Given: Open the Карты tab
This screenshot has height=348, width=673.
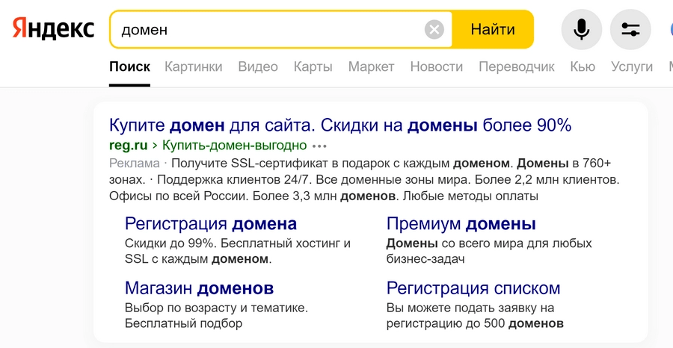Looking at the screenshot, I should click(x=313, y=66).
